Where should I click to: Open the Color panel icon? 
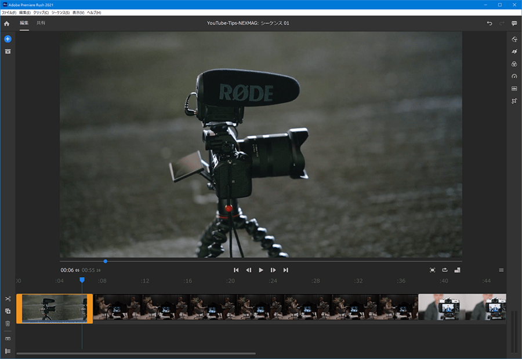(x=514, y=64)
